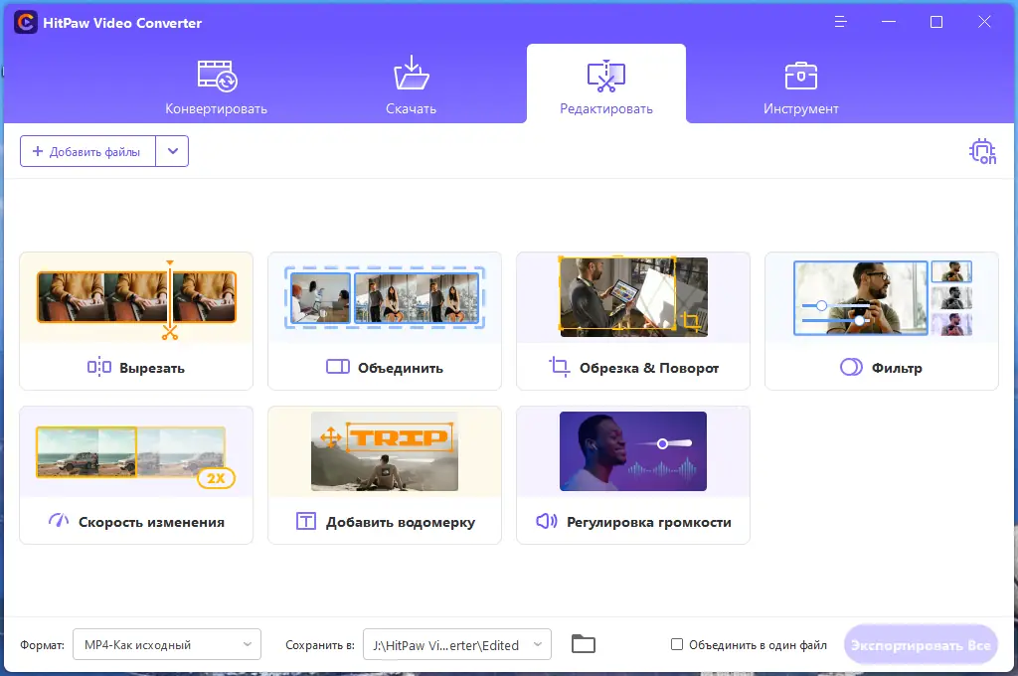
Task: Select the Добавить водомерку watermark tool
Action: 384,474
